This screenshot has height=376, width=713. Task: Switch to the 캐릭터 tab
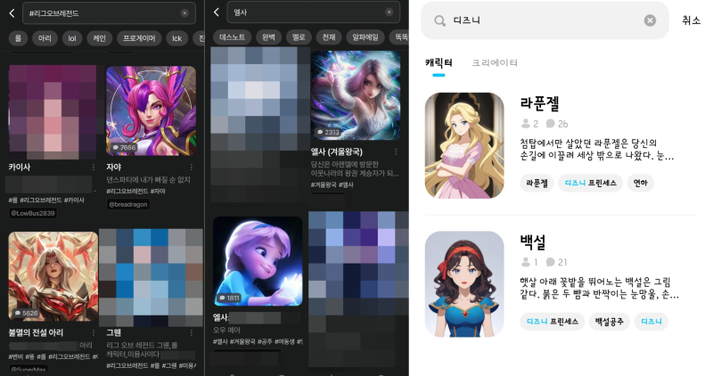[x=438, y=63]
